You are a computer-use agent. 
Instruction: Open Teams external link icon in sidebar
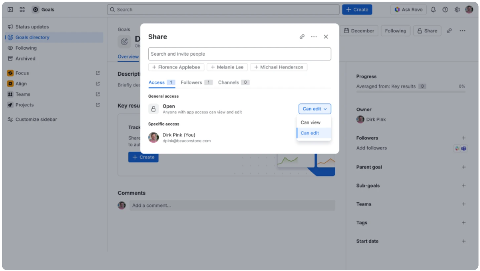click(98, 94)
